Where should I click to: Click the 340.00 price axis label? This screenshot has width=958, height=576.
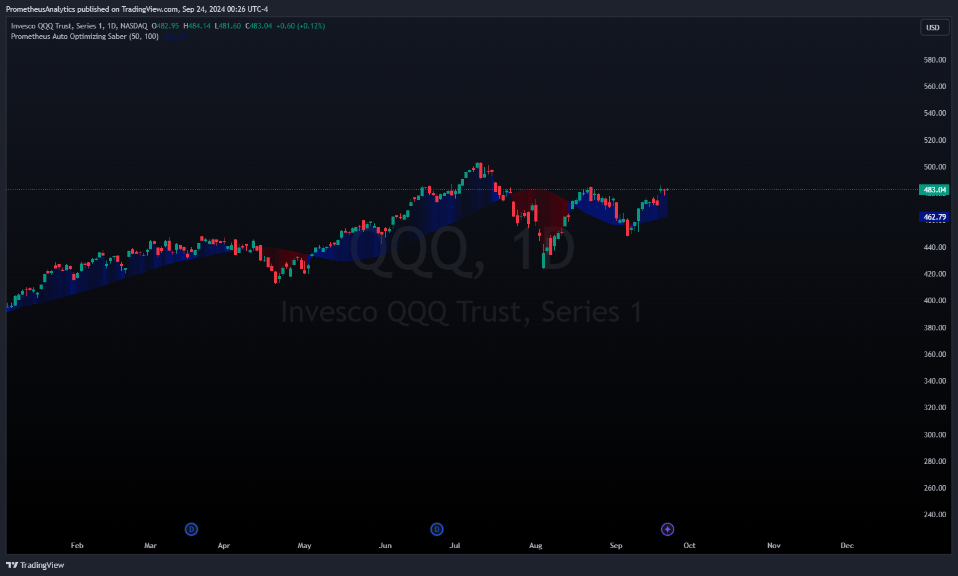pyautogui.click(x=934, y=381)
